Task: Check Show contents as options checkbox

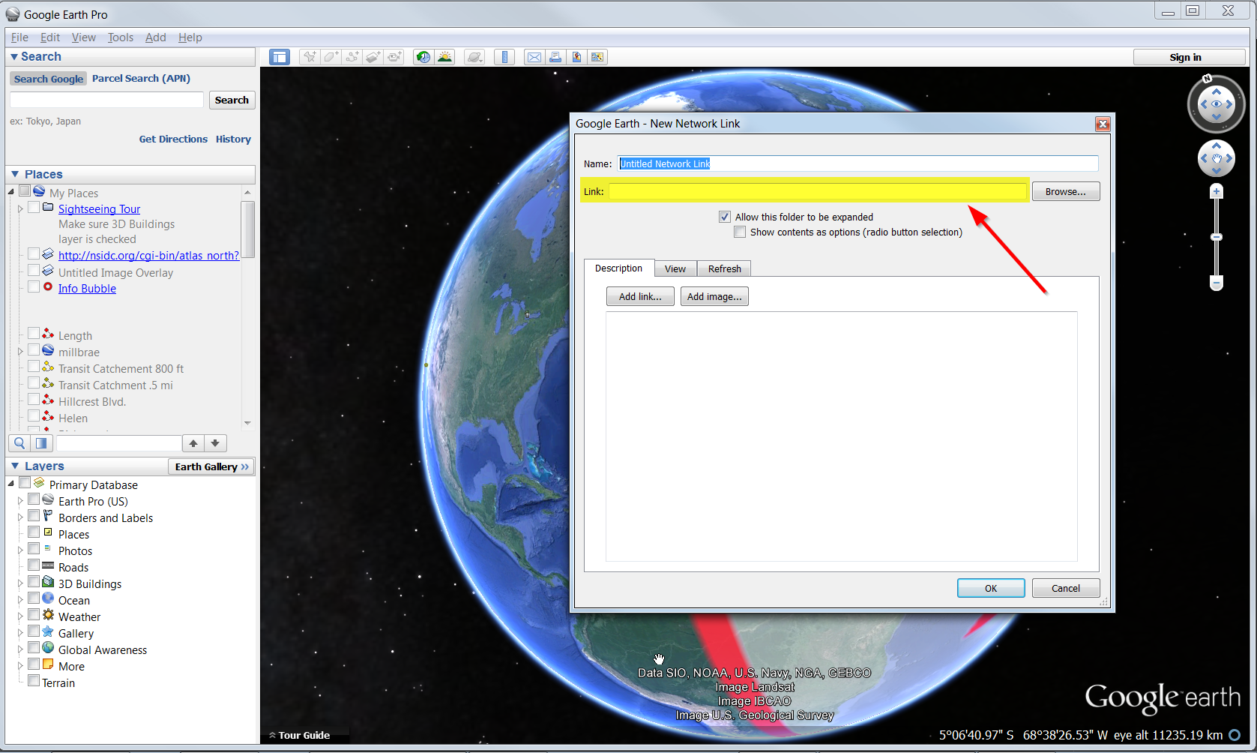Action: tap(740, 232)
